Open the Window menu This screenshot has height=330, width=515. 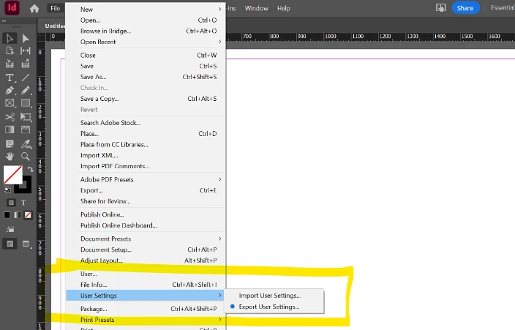(256, 8)
